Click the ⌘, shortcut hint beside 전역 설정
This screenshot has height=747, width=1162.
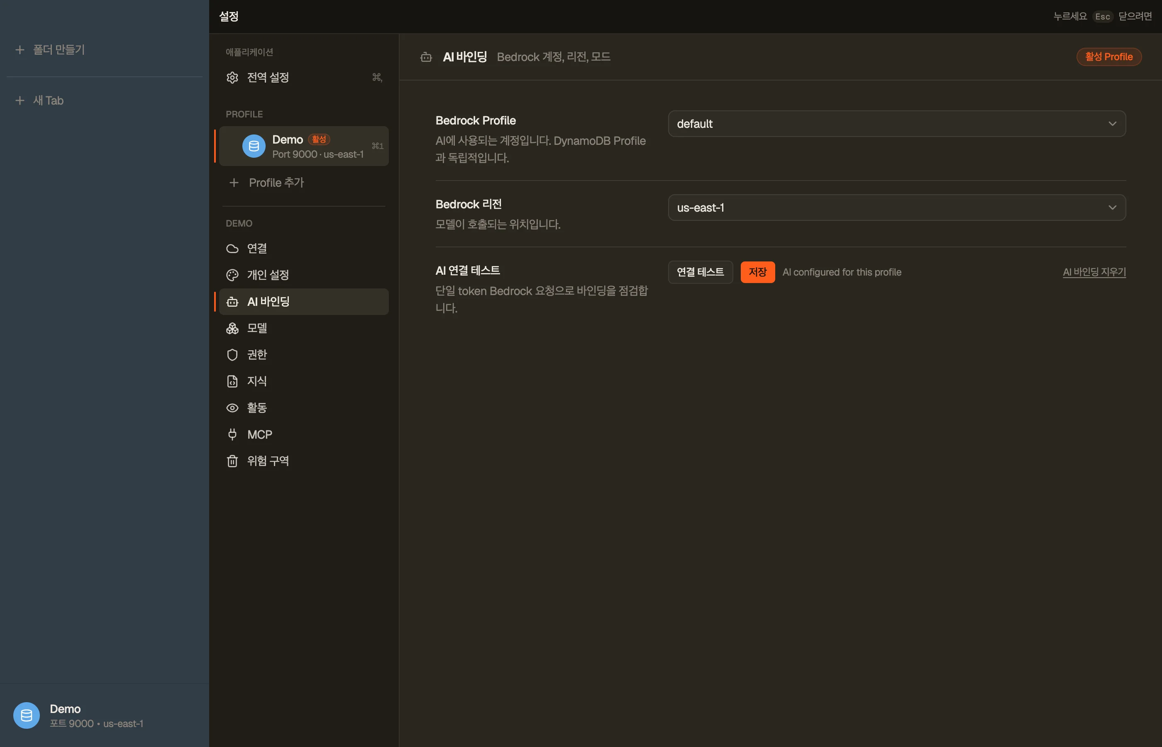click(x=377, y=78)
